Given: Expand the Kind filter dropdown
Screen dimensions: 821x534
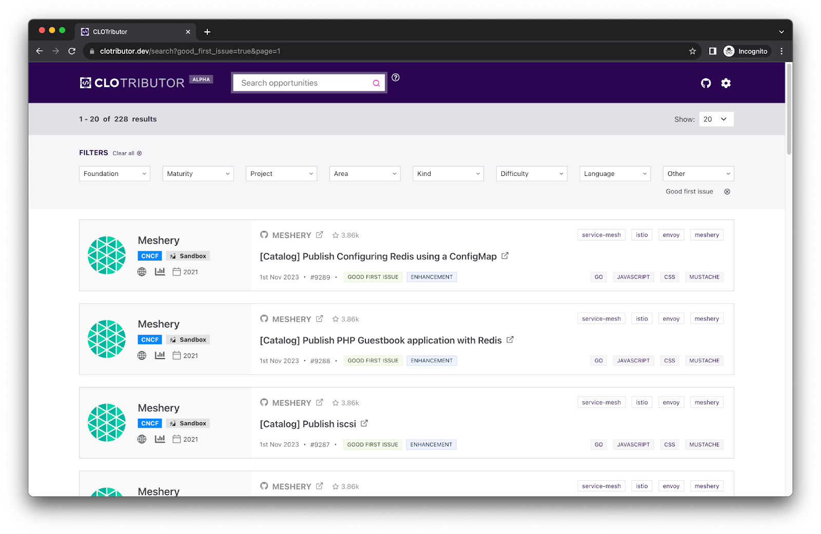Looking at the screenshot, I should pyautogui.click(x=448, y=174).
